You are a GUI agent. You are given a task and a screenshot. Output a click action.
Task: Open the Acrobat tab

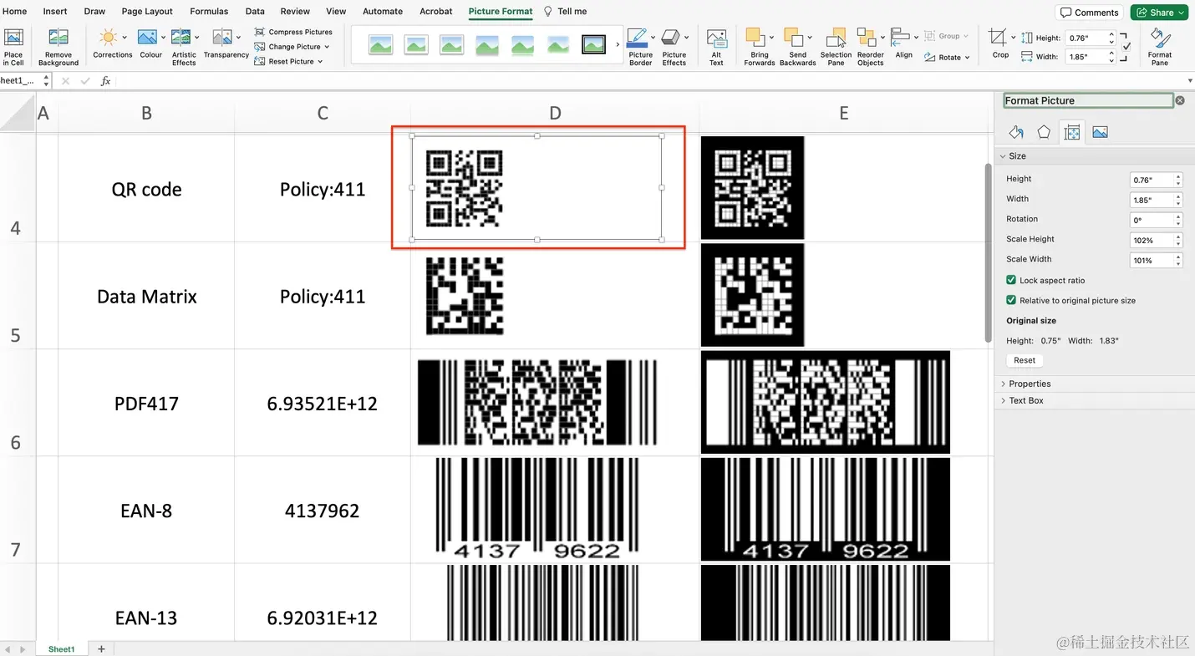coord(436,12)
